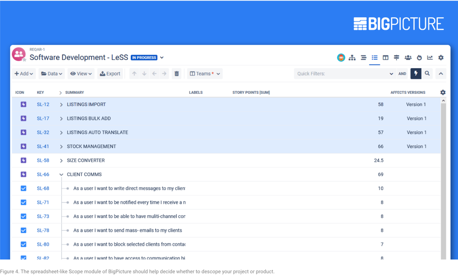Click the epic icon for SL-58
Image resolution: width=458 pixels, height=278 pixels.
point(23,160)
